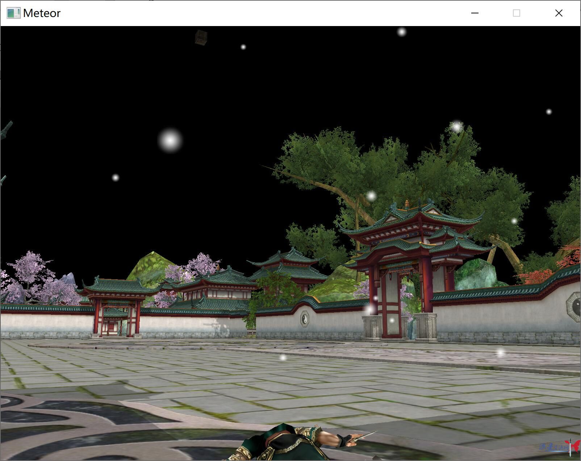Click the yin-yang emblem on courtyard wall
The height and width of the screenshot is (461, 581).
(x=305, y=319)
